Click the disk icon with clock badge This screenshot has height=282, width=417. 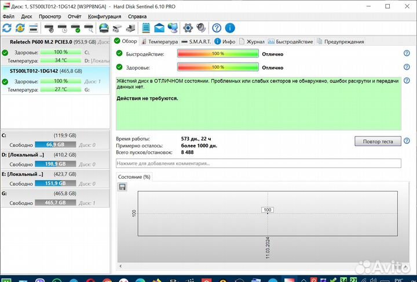pyautogui.click(x=62, y=28)
